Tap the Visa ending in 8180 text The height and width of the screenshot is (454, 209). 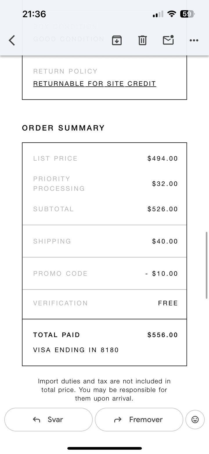[76, 350]
